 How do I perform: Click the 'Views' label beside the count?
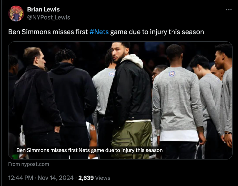click(103, 178)
